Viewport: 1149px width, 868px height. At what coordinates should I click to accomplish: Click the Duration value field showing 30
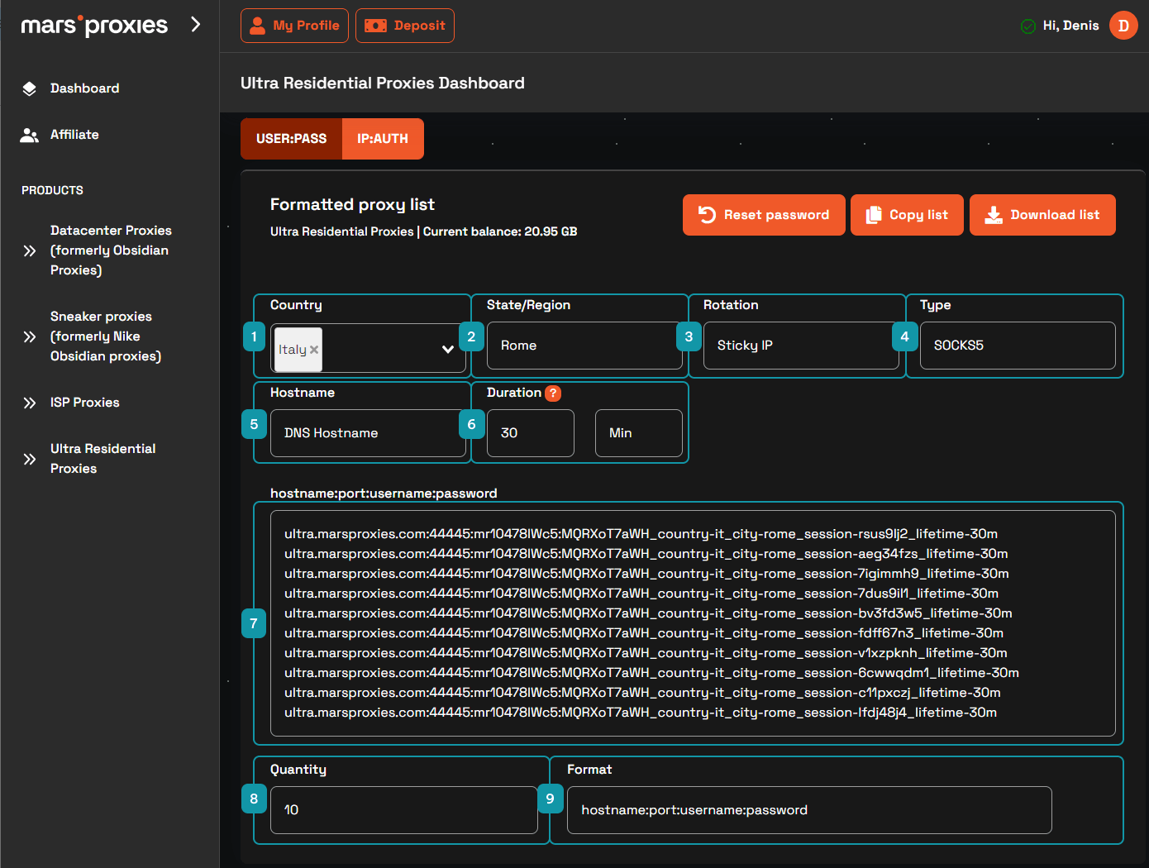point(531,433)
